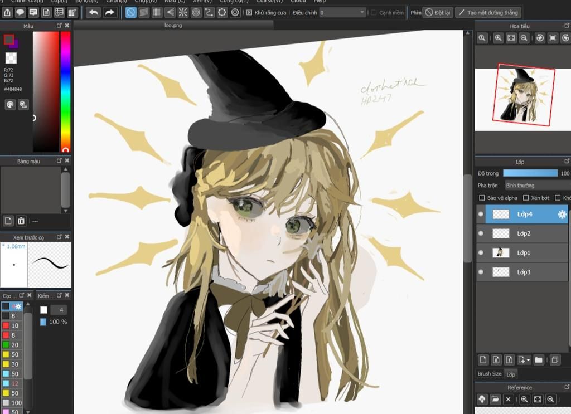Add a new color layer icon

(x=483, y=360)
